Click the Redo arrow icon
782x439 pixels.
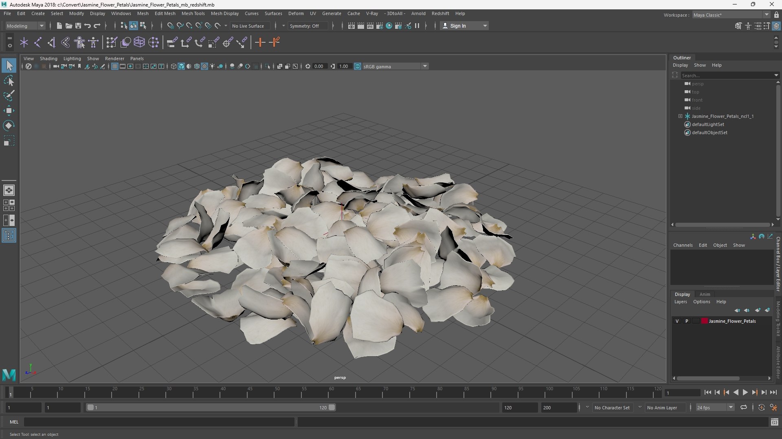tap(97, 26)
